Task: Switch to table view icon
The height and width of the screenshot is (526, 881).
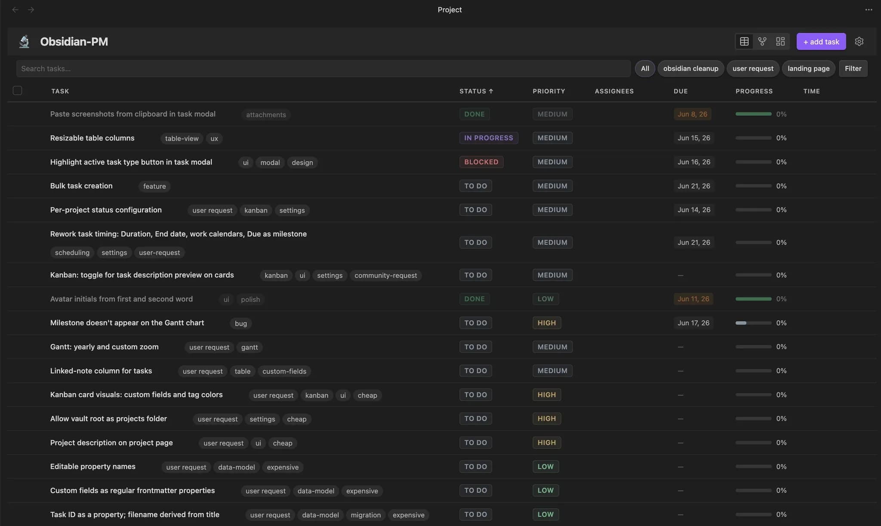Action: pos(744,41)
